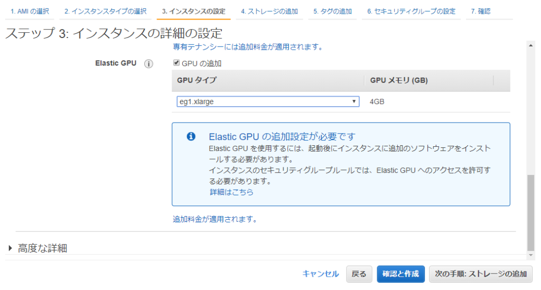Click the Elastic GPU の追加設定が必要です heading
The image size is (541, 290).
[x=282, y=137]
